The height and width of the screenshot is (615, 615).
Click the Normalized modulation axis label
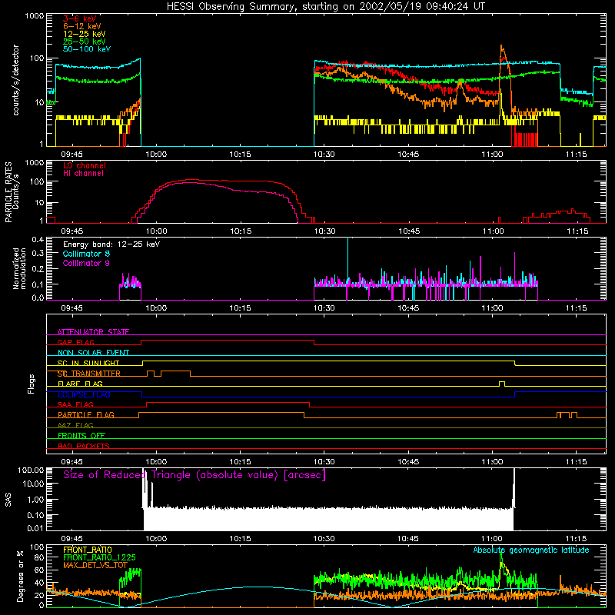tap(20, 268)
